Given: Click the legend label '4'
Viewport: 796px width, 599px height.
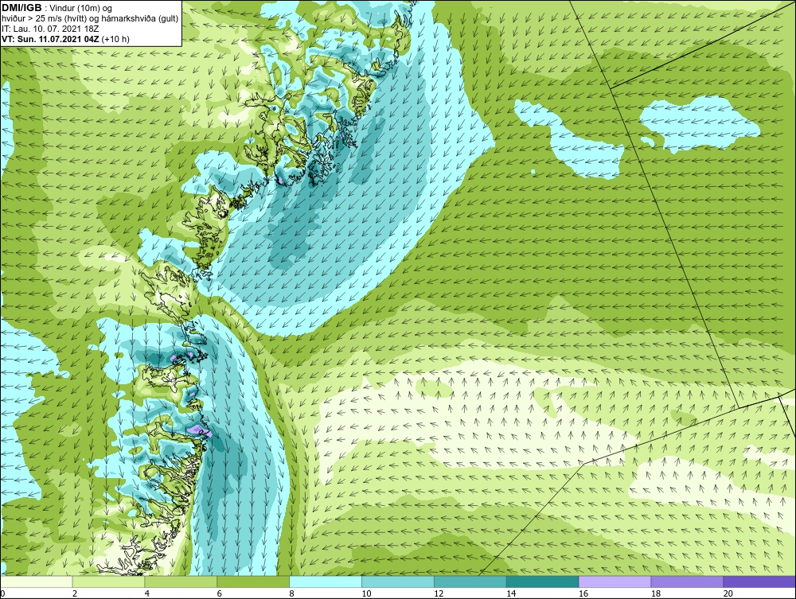Looking at the screenshot, I should (x=146, y=593).
